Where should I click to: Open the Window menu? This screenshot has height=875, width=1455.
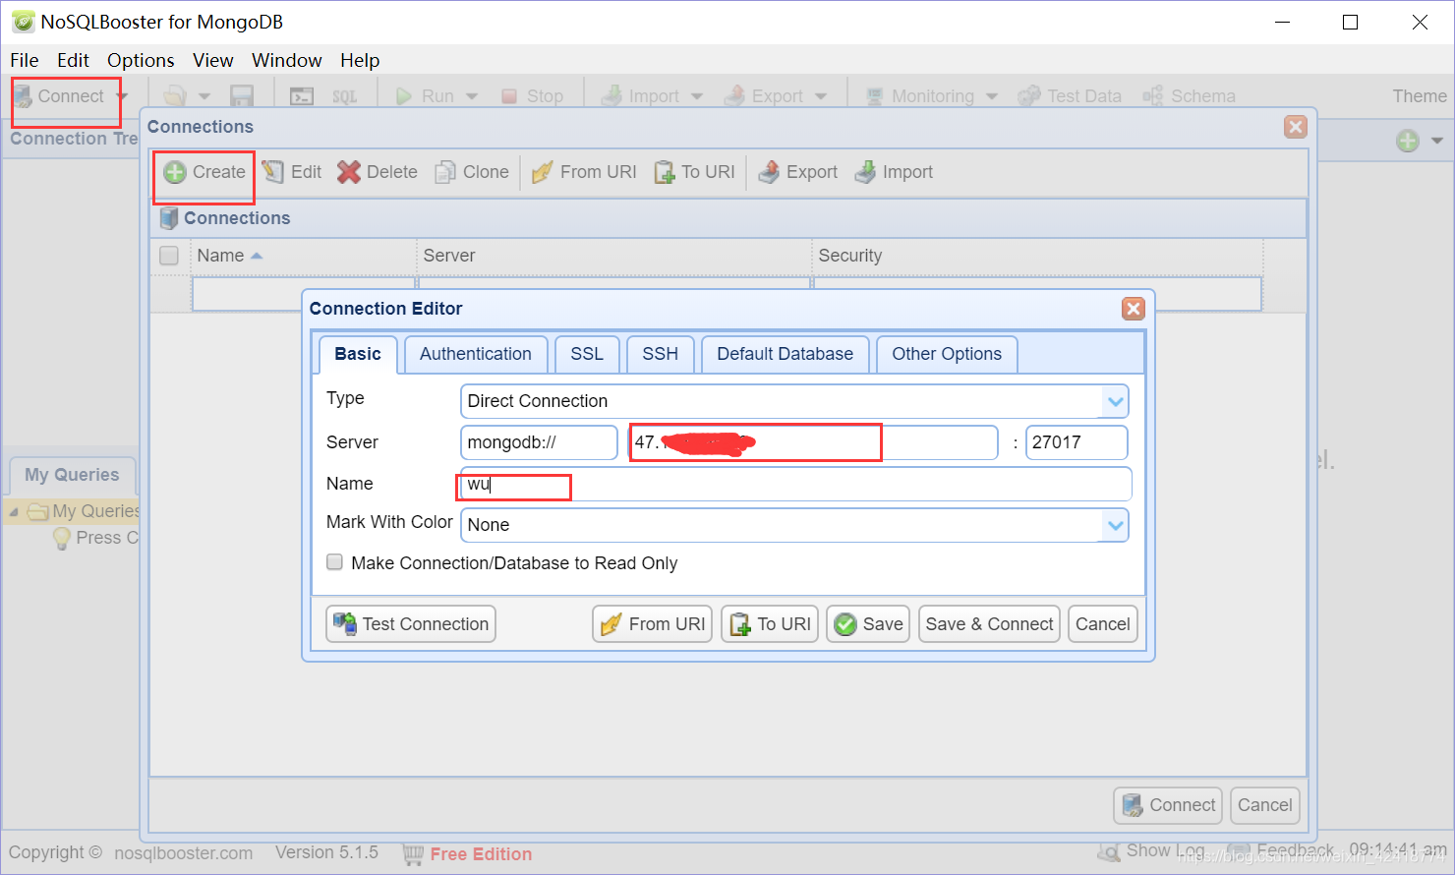click(x=287, y=60)
